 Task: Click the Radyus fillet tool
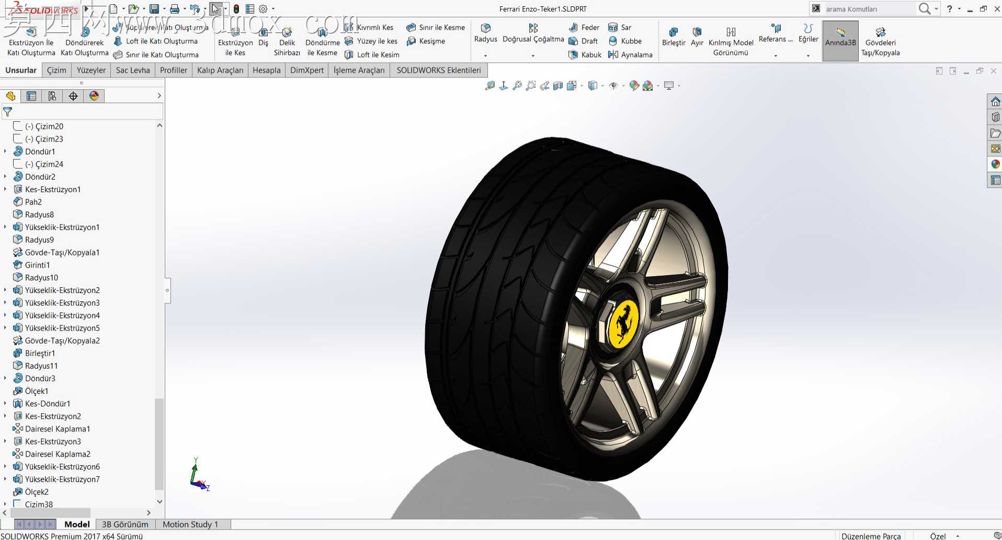[486, 33]
